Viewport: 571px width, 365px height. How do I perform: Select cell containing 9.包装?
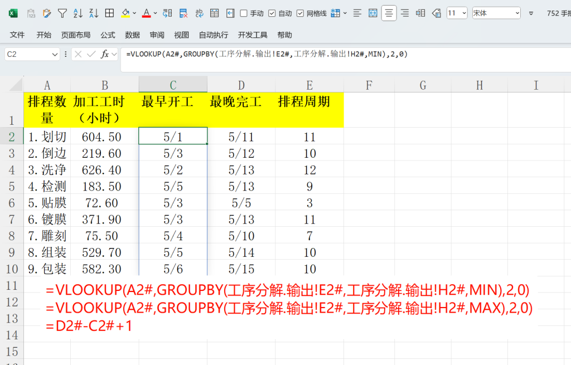(47, 269)
